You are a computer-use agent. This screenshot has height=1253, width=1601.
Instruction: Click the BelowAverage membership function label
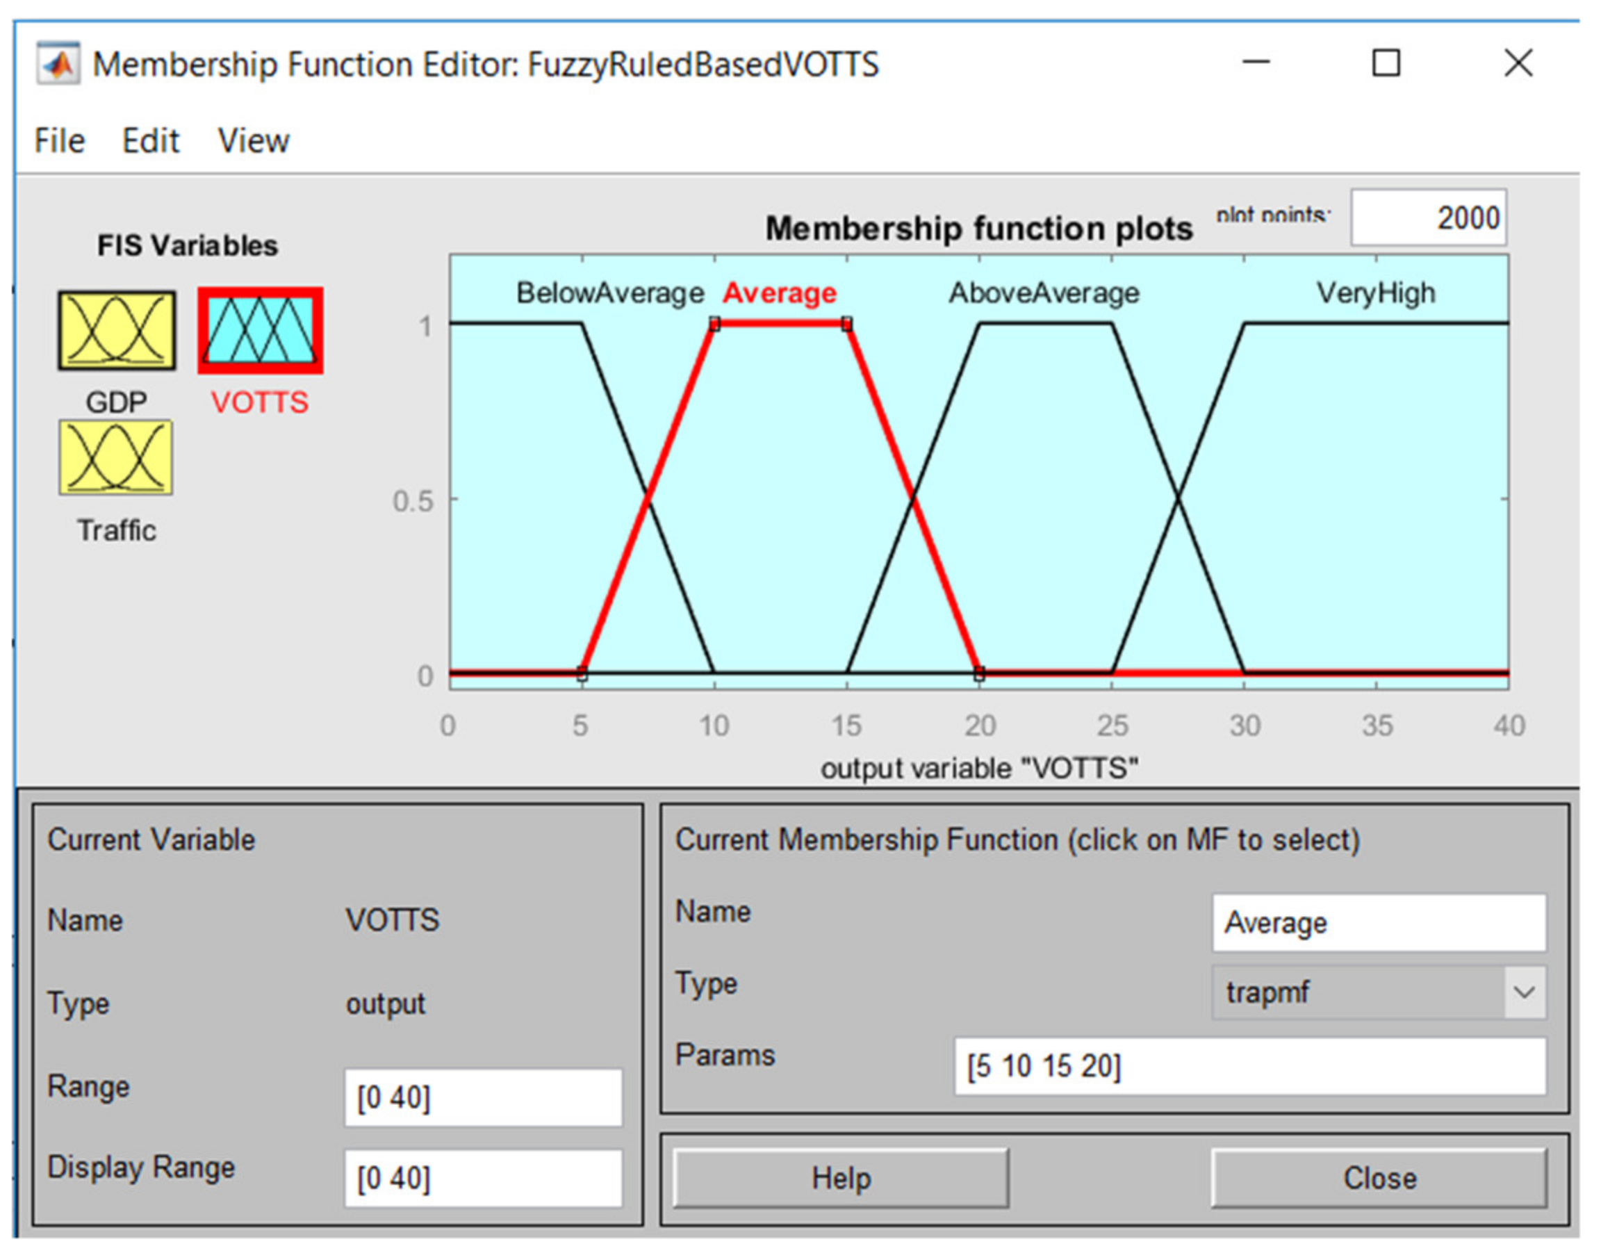609,293
